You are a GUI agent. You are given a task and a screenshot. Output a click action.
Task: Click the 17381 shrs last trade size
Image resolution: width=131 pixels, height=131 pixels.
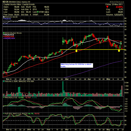click(44, 12)
